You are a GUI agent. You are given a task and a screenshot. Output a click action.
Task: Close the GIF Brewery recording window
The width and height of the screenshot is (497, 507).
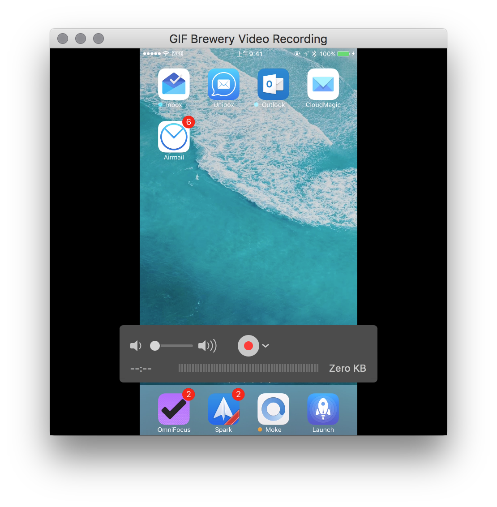(x=63, y=39)
